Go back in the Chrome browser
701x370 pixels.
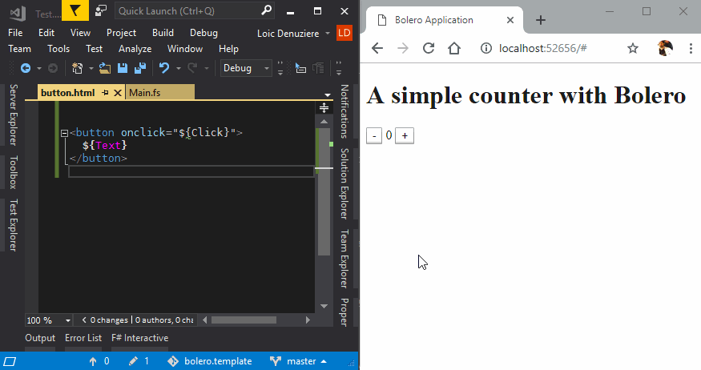pyautogui.click(x=377, y=48)
